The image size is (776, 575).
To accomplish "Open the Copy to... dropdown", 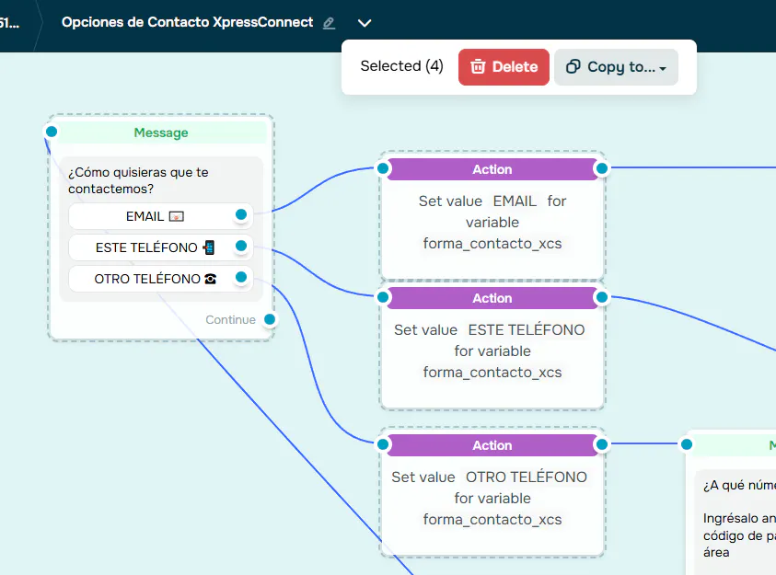I will pyautogui.click(x=616, y=67).
